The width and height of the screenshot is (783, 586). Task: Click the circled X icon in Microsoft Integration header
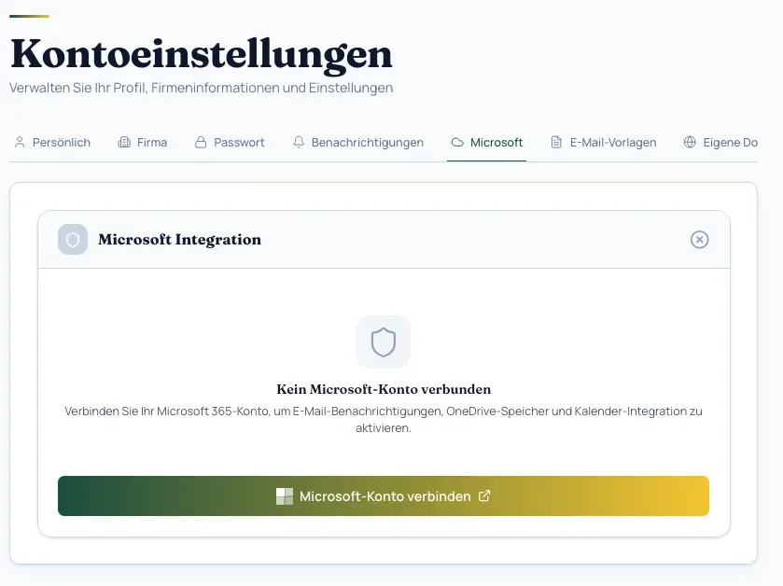click(x=700, y=240)
